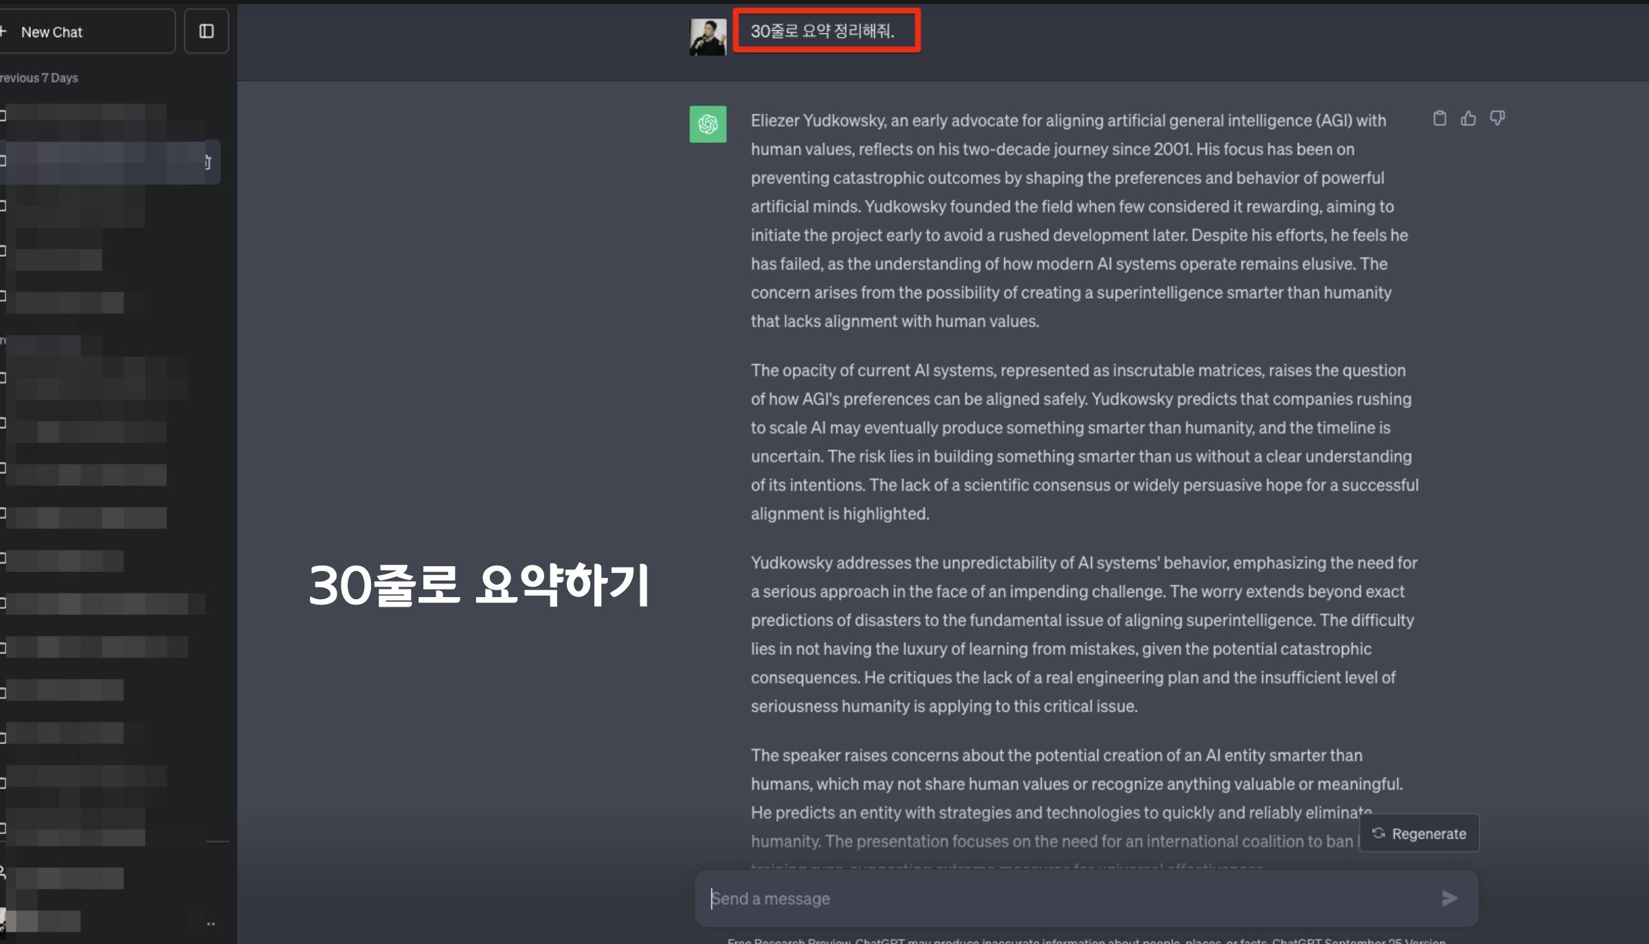Viewport: 1649px width, 944px height.
Task: Click the Regenerate button
Action: (1419, 833)
